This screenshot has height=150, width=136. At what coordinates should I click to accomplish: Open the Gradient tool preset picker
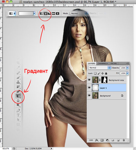tap(15, 13)
